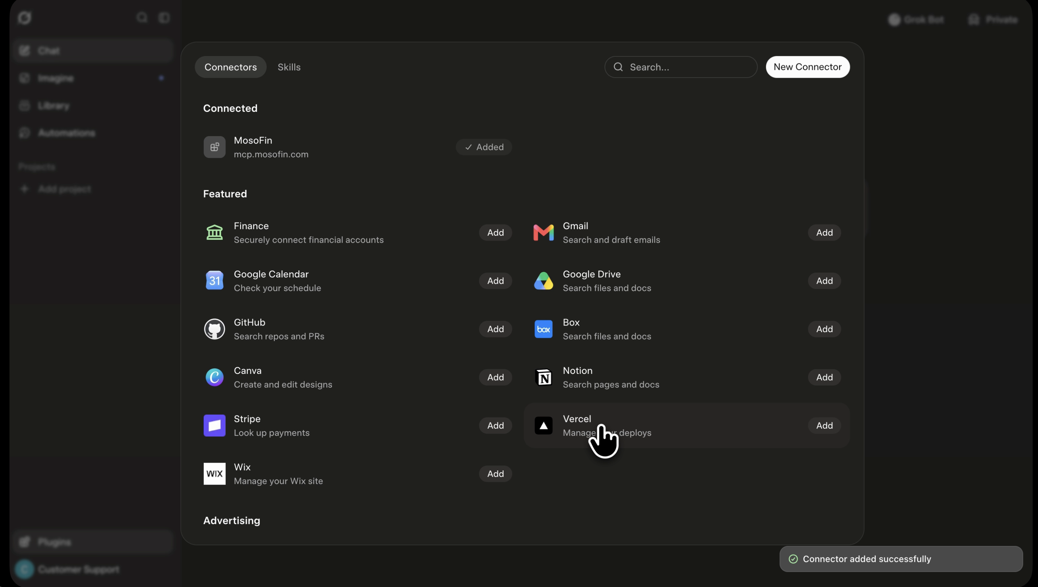Switch to the Skills tab
The image size is (1038, 587).
pos(289,67)
